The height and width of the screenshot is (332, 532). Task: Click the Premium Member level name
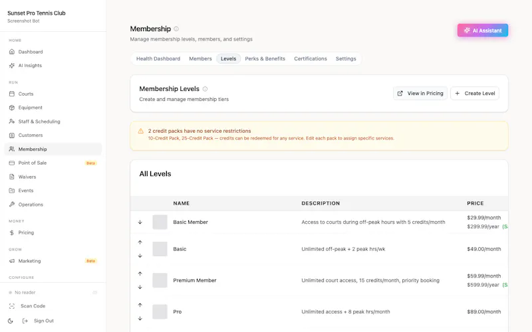(194, 280)
